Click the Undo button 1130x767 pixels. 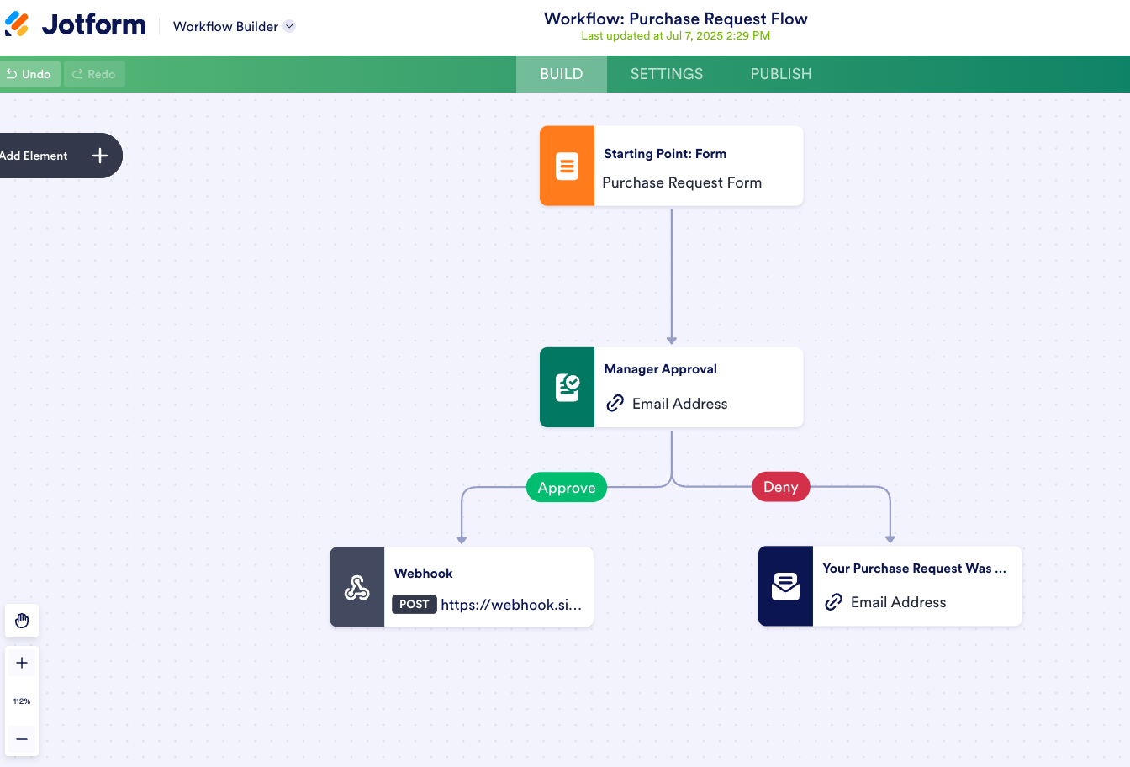click(31, 74)
